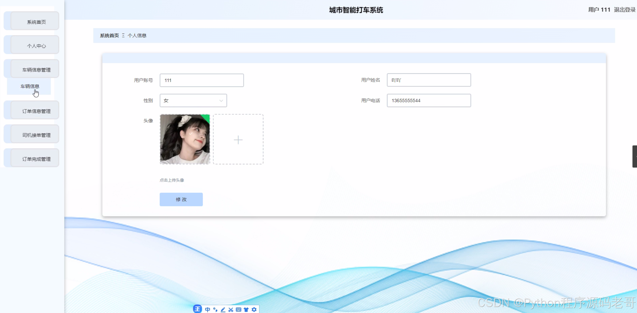Click the scissors screenshot icon
Image resolution: width=637 pixels, height=313 pixels.
[x=231, y=309]
